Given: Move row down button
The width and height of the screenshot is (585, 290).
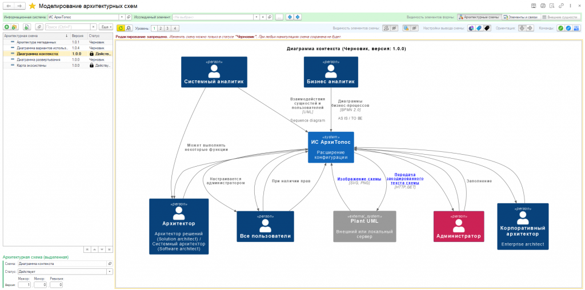Looking at the screenshot, I should coord(102,249).
